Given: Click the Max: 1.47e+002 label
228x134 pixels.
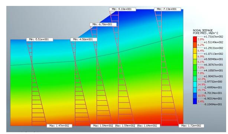Looking at the screenshot, I should (x=59, y=126).
